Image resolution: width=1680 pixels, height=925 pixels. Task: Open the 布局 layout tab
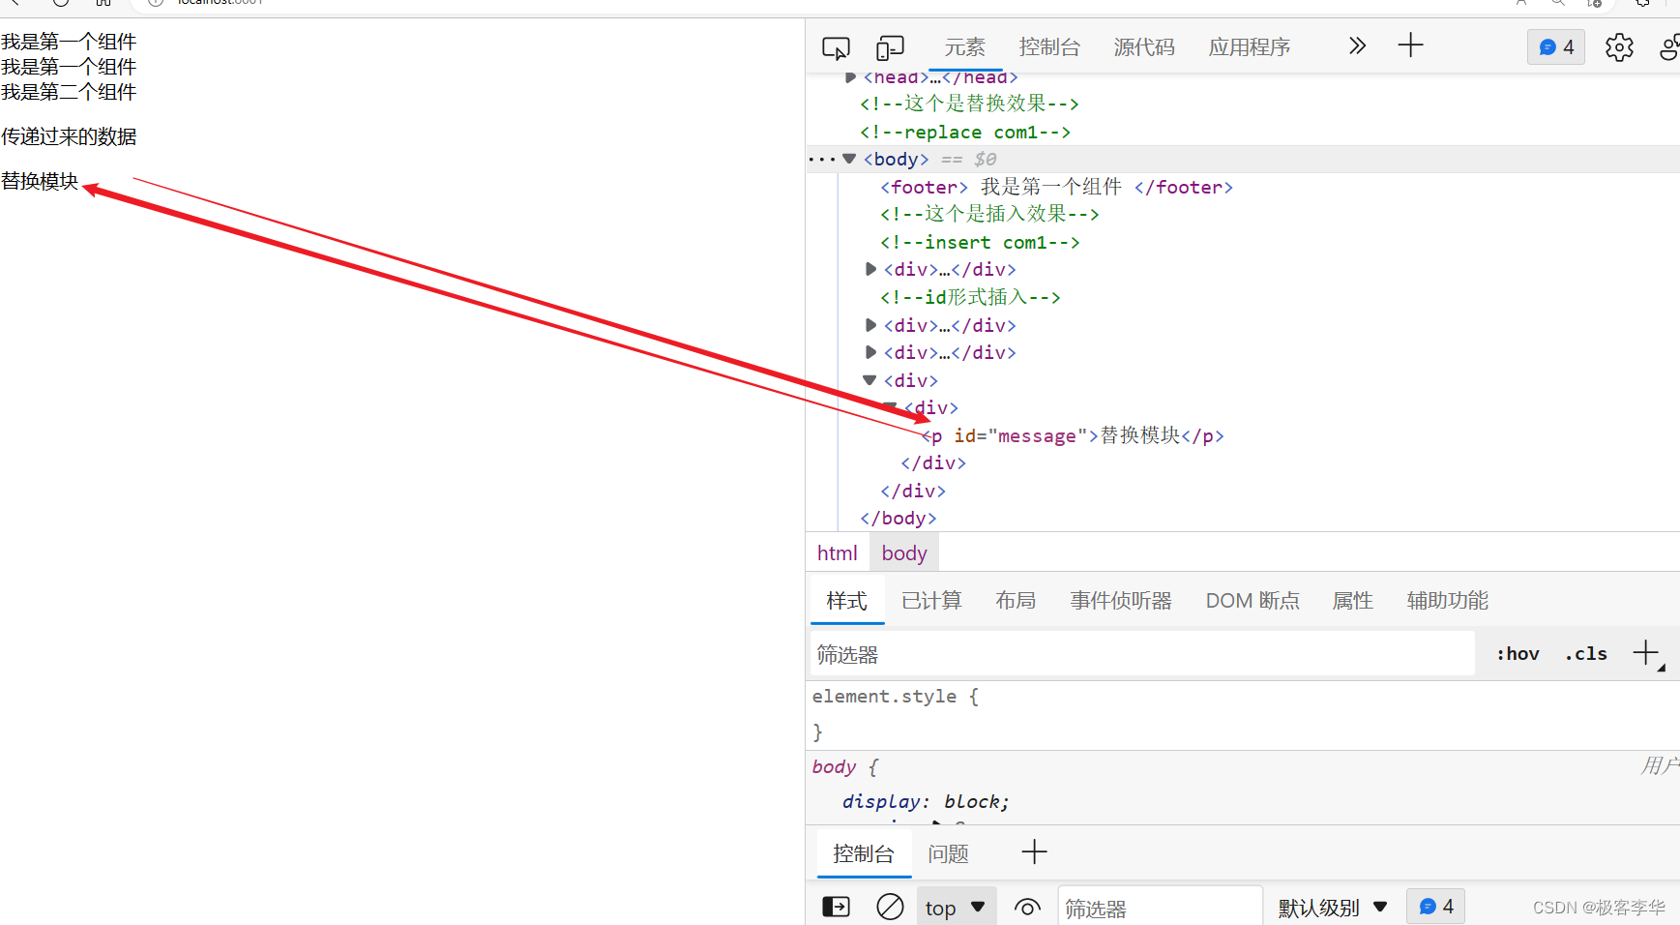[1016, 601]
